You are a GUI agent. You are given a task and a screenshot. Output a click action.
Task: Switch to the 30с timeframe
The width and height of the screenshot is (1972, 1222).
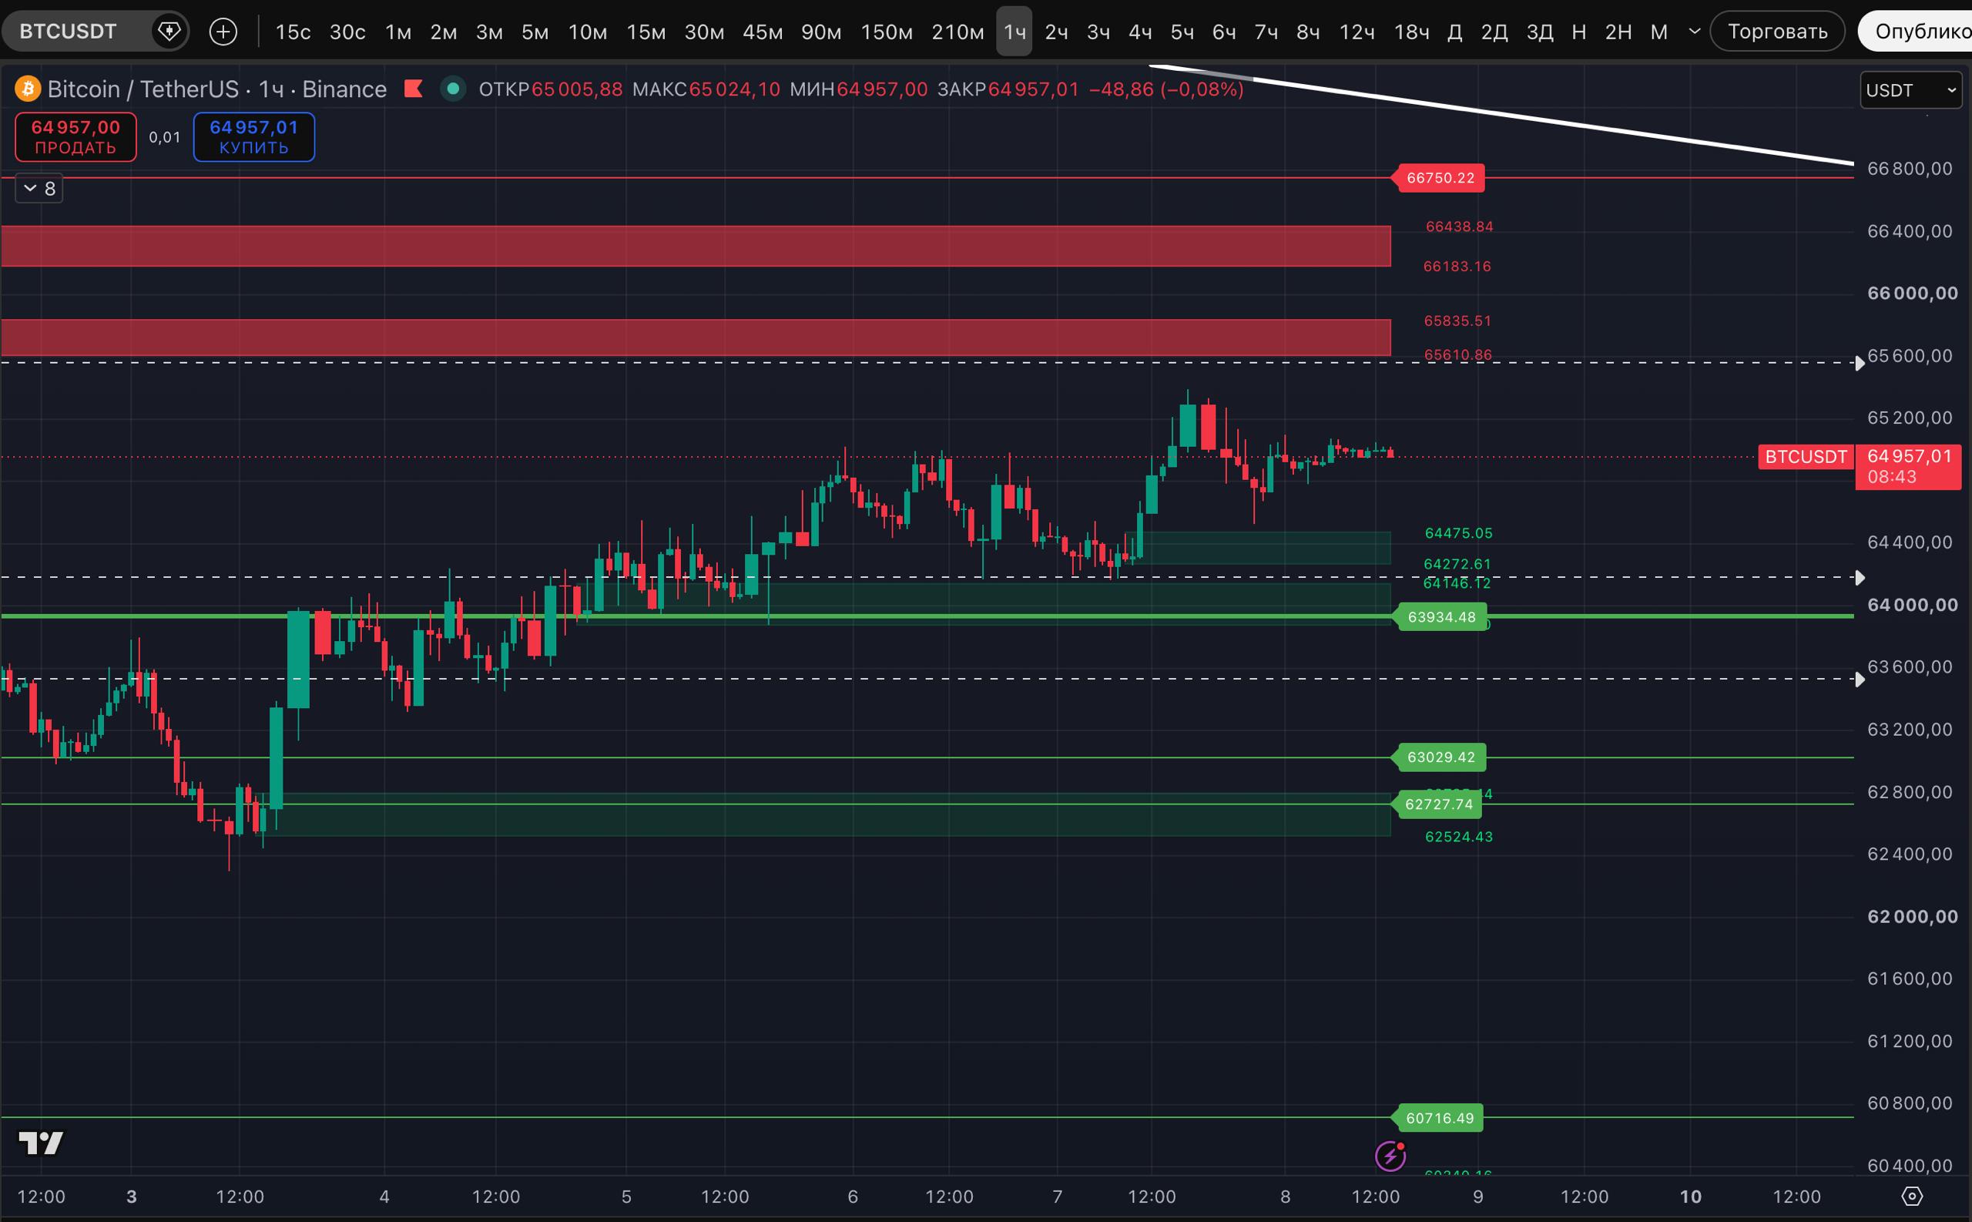point(347,32)
